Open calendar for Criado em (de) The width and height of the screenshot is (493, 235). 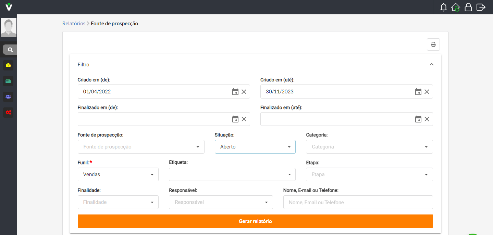click(235, 92)
